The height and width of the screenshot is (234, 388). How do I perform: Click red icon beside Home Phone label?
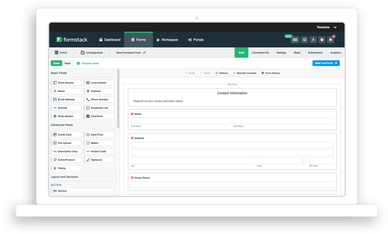click(132, 178)
